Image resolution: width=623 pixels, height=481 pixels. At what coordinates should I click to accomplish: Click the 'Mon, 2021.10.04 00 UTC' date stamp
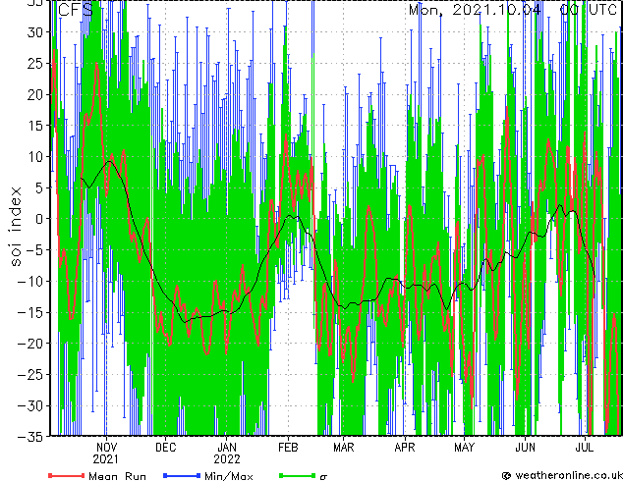(x=513, y=10)
